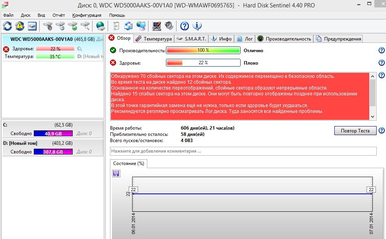Select the WDC WD5000AAKS-00V1A0 disk entry
This screenshot has height=239, width=386.
(x=53, y=48)
